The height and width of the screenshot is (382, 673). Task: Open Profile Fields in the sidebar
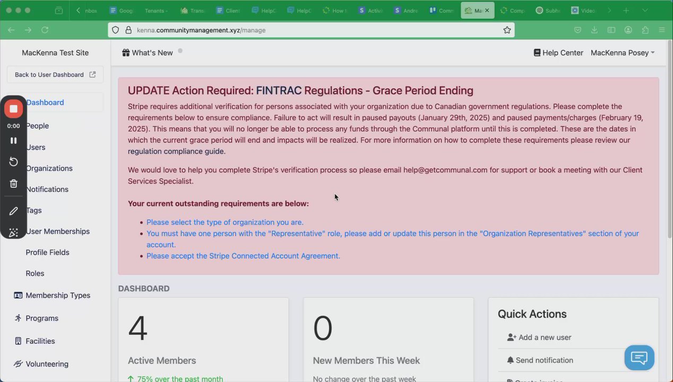tap(47, 253)
